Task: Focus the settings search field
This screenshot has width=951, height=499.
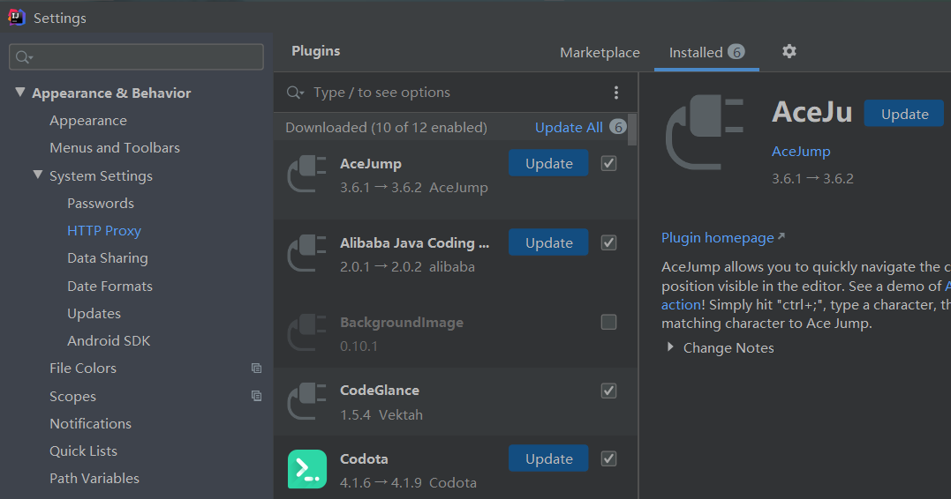Action: click(x=137, y=57)
